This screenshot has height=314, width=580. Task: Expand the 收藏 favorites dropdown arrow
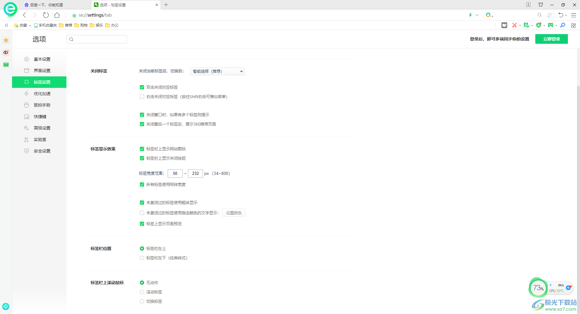coord(30,25)
